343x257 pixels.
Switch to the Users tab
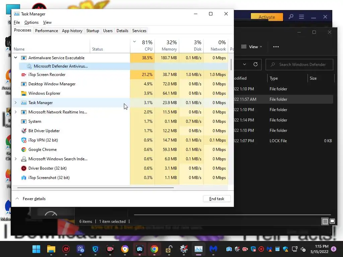[x=108, y=31]
